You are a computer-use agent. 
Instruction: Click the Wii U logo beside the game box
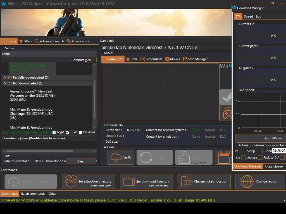226,66
